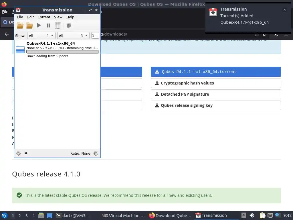
Task: Open Transmission options gear icon
Action: 19,153
